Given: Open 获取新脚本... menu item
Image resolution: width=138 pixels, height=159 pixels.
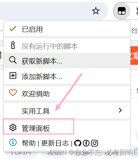Looking at the screenshot, I should (67, 61).
